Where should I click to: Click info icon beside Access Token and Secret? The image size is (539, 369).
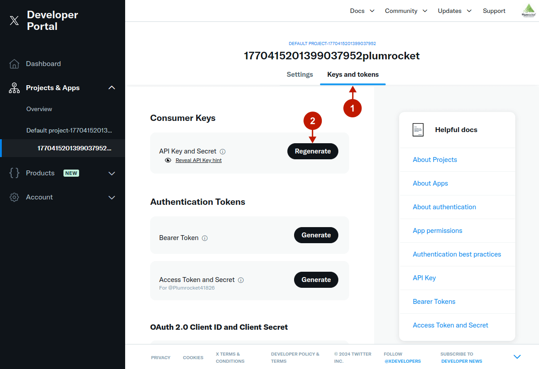[x=241, y=280]
